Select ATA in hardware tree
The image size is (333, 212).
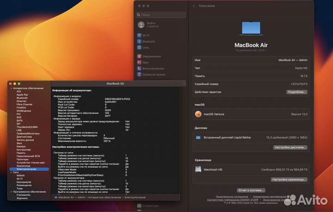(x=18, y=91)
